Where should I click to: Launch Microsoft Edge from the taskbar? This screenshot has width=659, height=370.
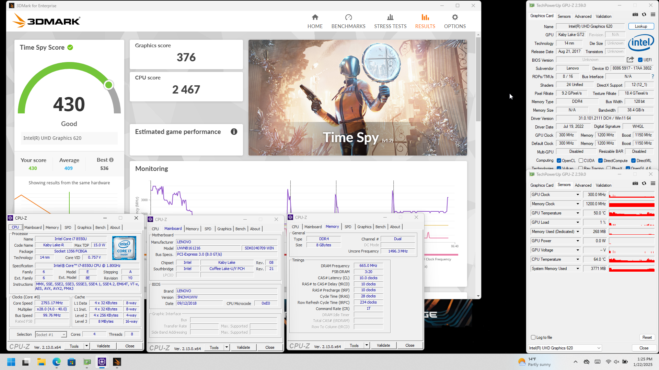(x=56, y=362)
